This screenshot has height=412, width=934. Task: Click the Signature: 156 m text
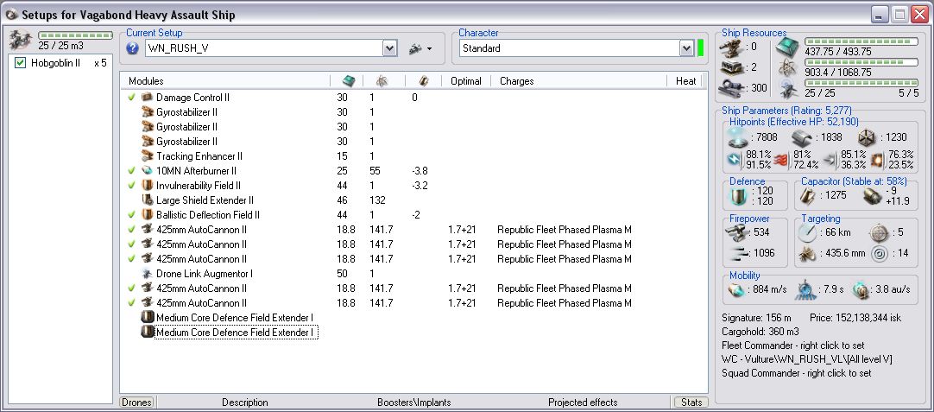click(756, 317)
